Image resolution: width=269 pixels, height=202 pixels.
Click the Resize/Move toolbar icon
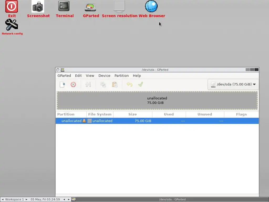(88, 84)
